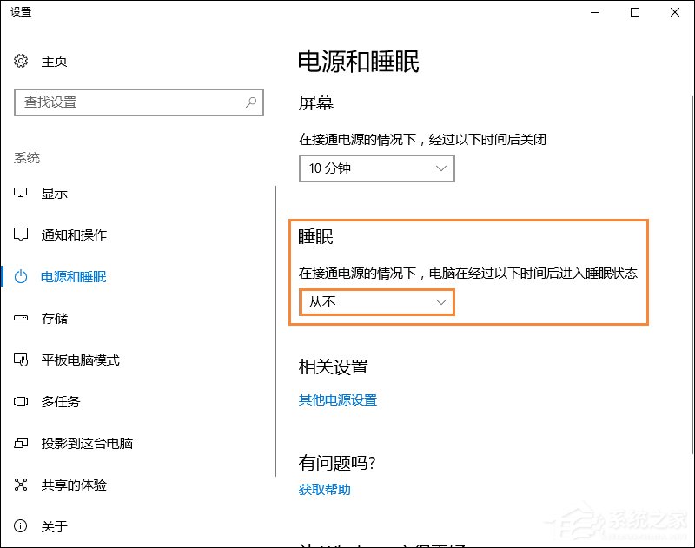The height and width of the screenshot is (548, 695).
Task: Select the 显示 (Display) sidebar icon
Action: click(x=19, y=193)
